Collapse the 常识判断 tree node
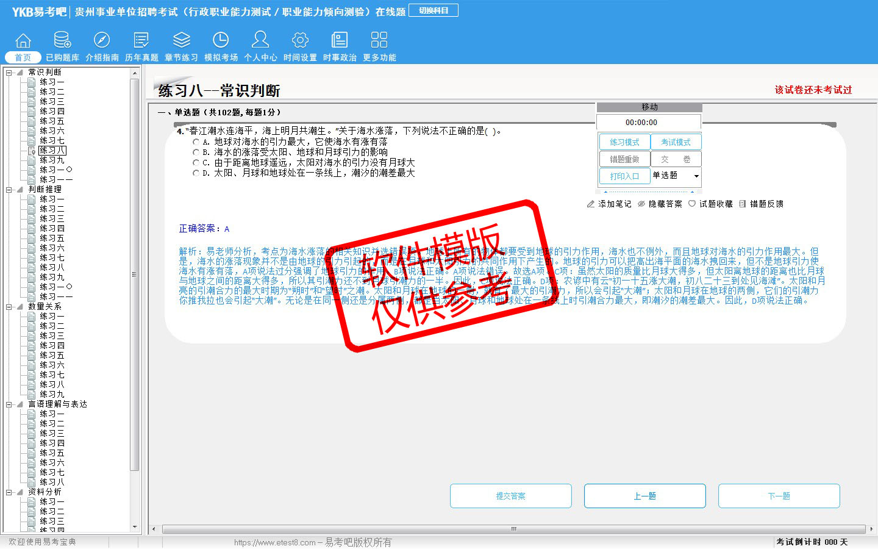The width and height of the screenshot is (878, 549). [x=9, y=73]
